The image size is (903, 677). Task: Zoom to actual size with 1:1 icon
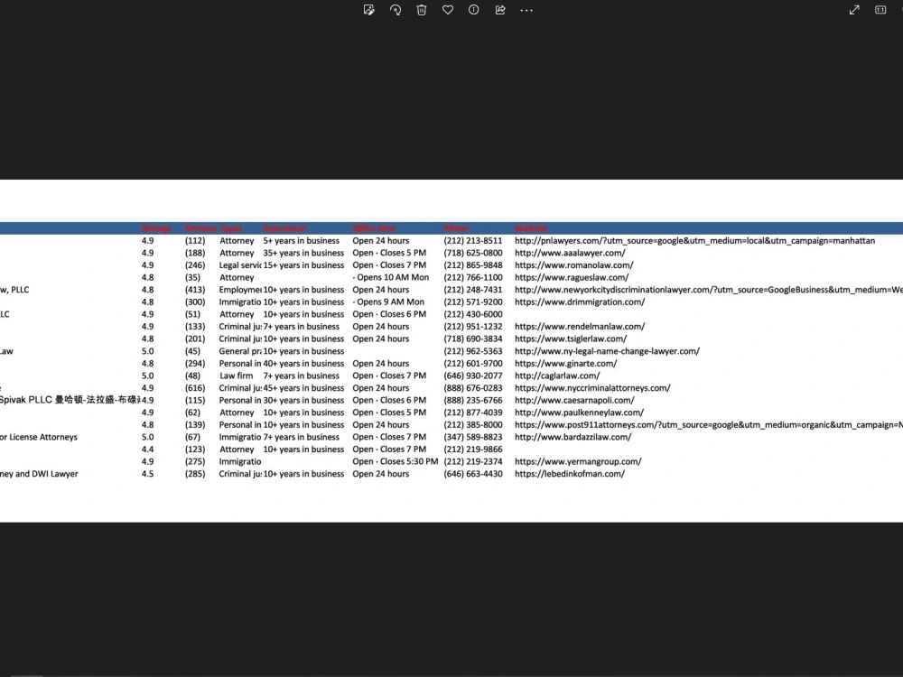[880, 10]
